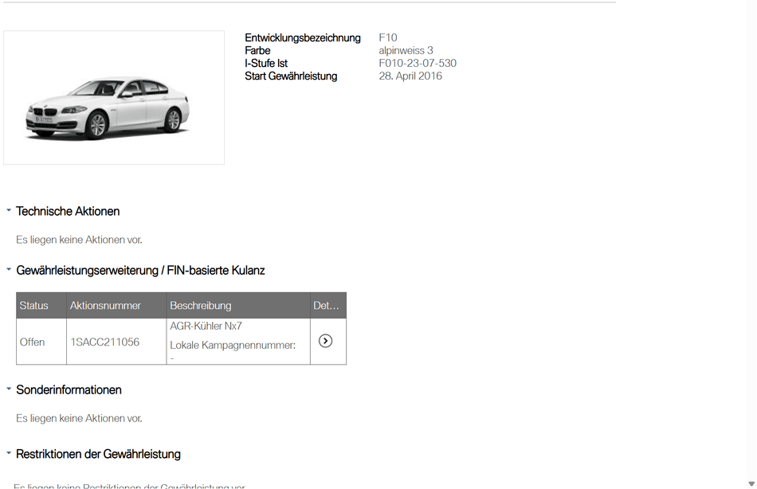Click the white BMW vehicle image
757x489 pixels.
point(114,97)
